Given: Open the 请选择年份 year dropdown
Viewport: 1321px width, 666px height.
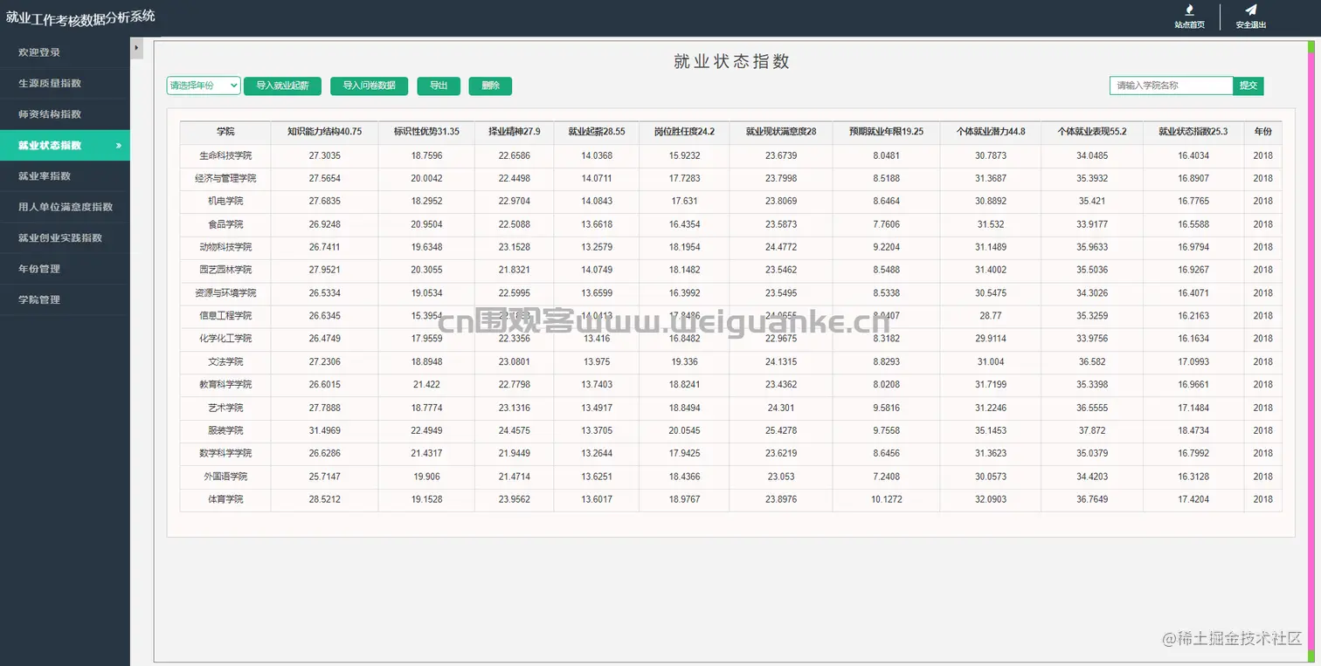Looking at the screenshot, I should (204, 86).
